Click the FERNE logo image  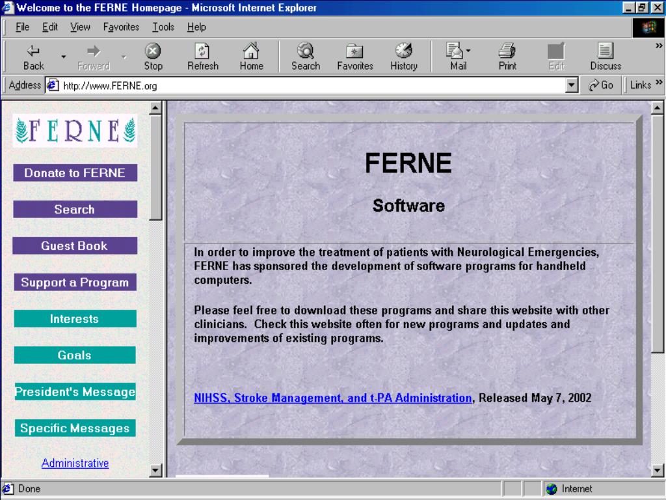coord(75,130)
